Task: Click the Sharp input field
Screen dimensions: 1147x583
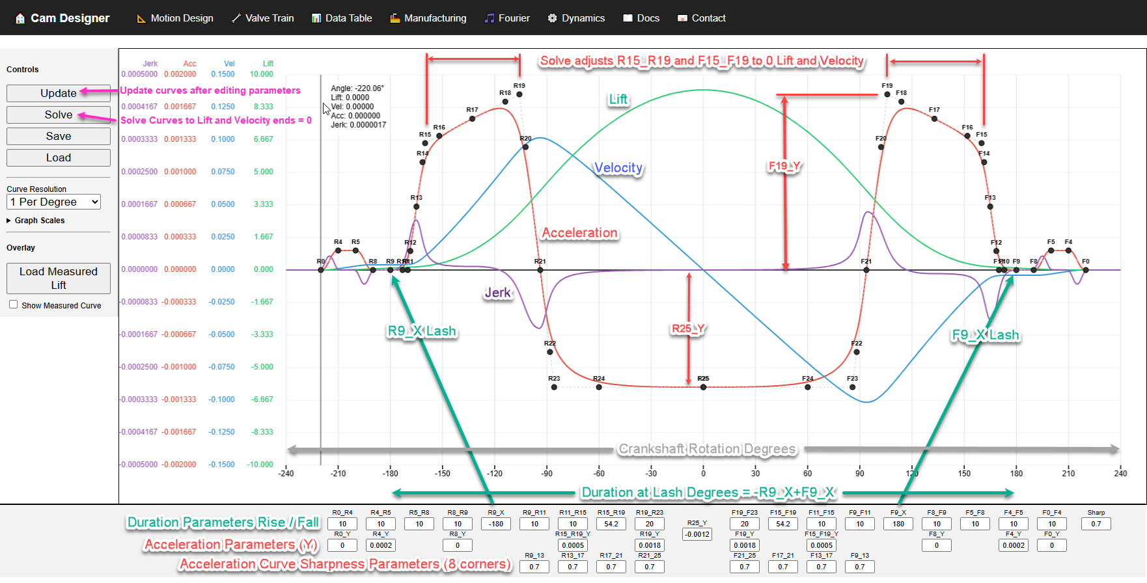Action: pos(1096,524)
